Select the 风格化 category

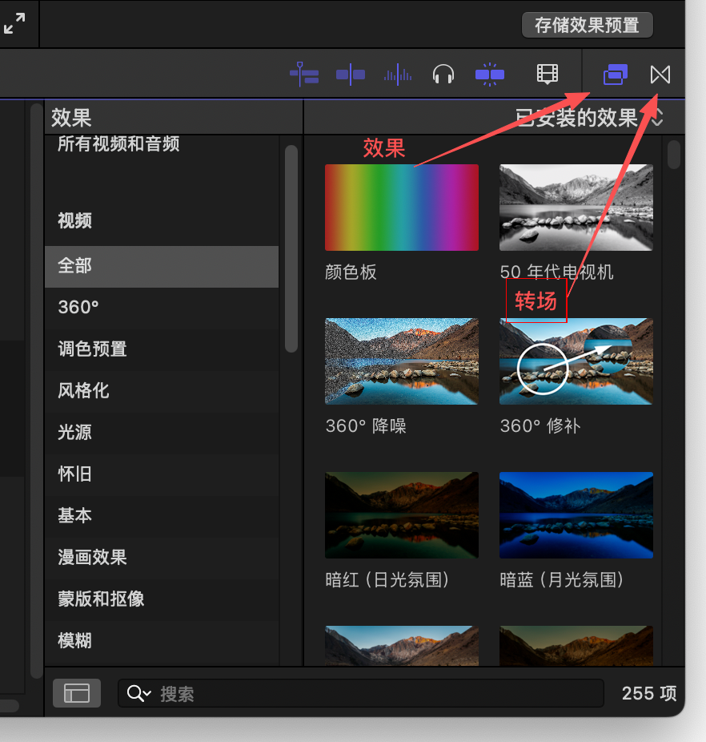(x=162, y=391)
